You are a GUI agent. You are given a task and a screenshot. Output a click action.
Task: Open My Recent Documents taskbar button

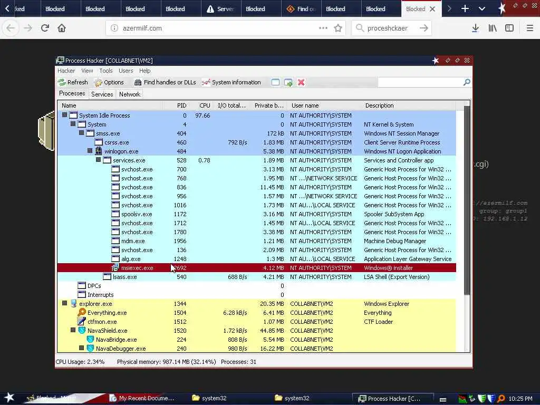point(142,398)
